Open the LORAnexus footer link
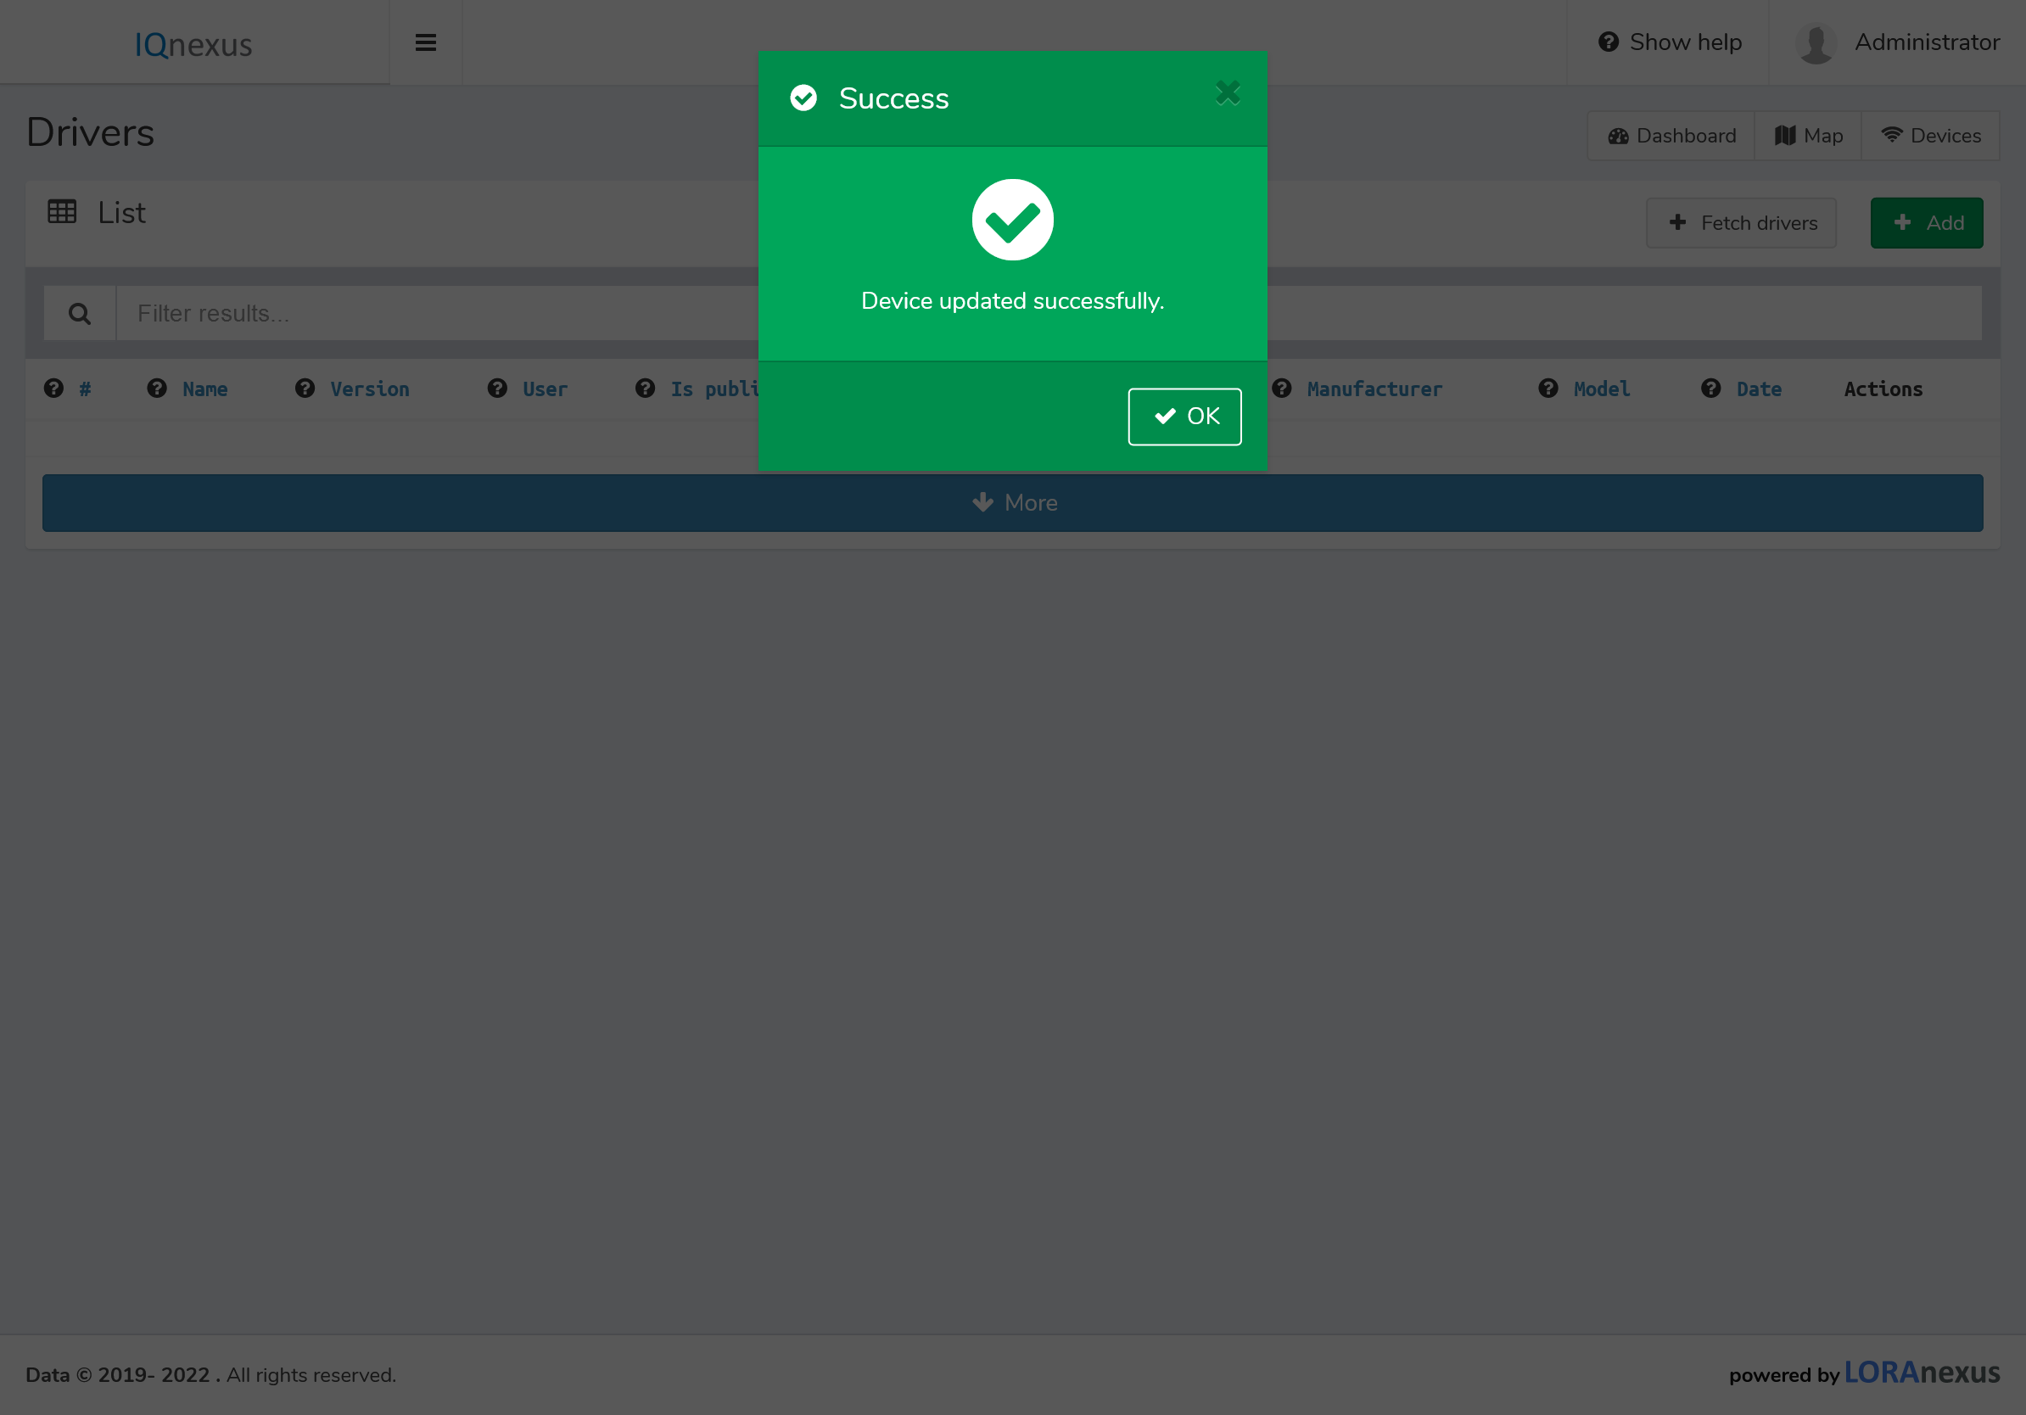This screenshot has width=2026, height=1415. pos(1921,1372)
